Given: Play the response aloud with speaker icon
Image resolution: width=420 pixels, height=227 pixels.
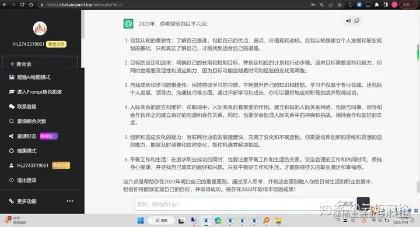Looking at the screenshot, I should (x=348, y=21).
